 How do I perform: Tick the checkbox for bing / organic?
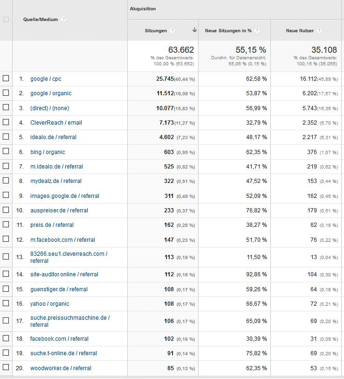pos(6,152)
